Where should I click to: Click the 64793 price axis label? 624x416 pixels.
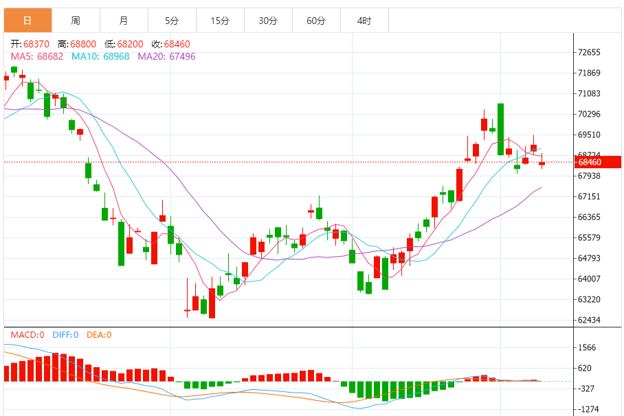589,258
